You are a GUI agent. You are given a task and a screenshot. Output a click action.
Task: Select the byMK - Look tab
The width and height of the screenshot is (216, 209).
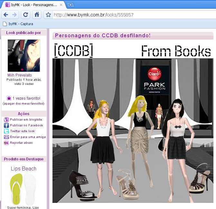click(32, 5)
